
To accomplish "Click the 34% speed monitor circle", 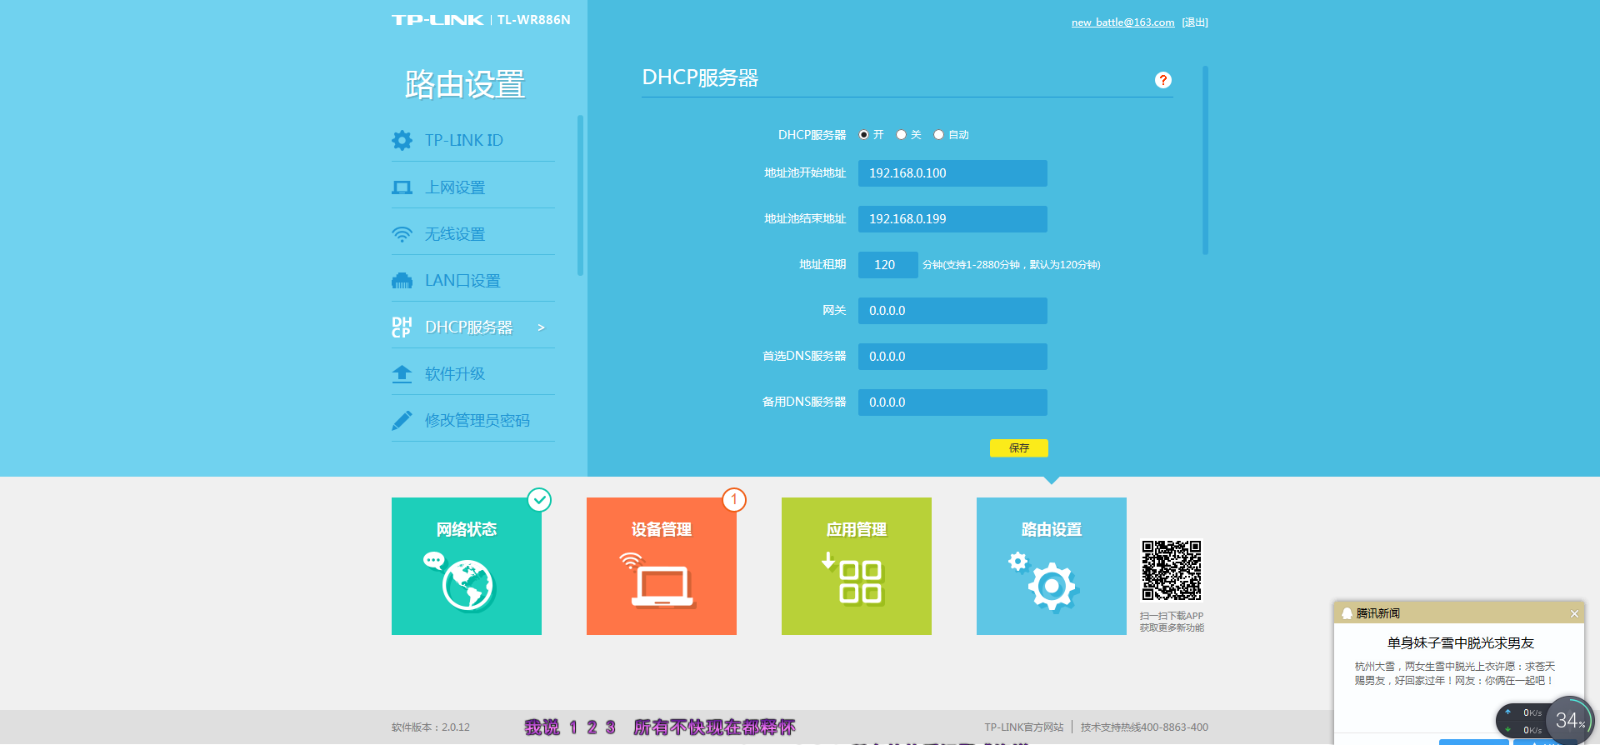I will 1569,720.
